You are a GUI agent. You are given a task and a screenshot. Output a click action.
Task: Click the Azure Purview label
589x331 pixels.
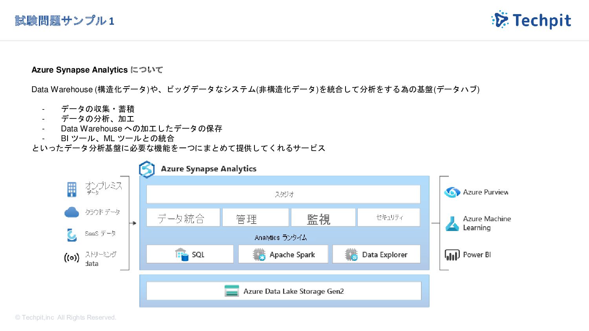click(x=486, y=192)
